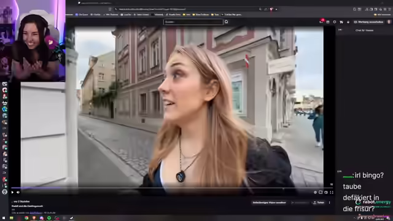The height and width of the screenshot is (221, 393).
Task: Open clip player settings gear
Action: (315, 192)
